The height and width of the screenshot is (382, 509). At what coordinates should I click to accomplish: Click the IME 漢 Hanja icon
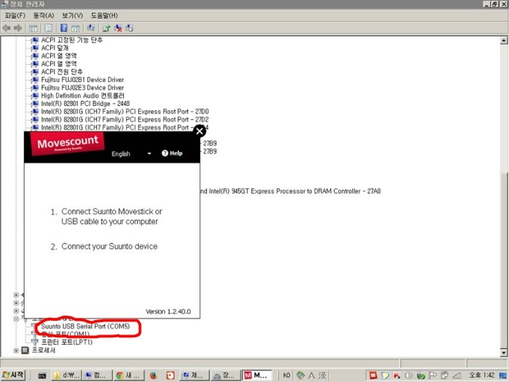pos(323,376)
